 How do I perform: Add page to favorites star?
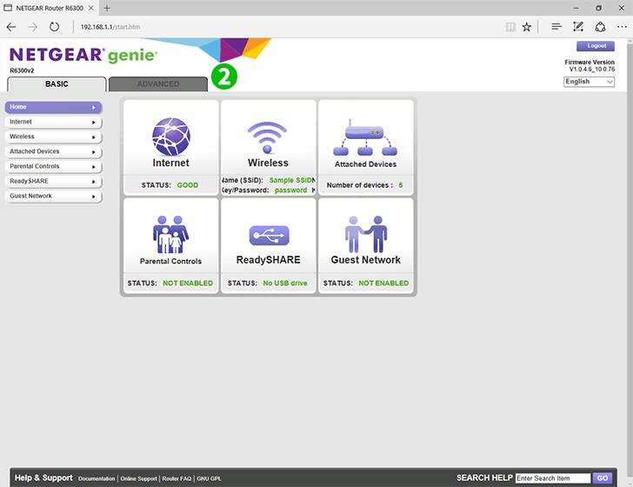click(x=526, y=27)
